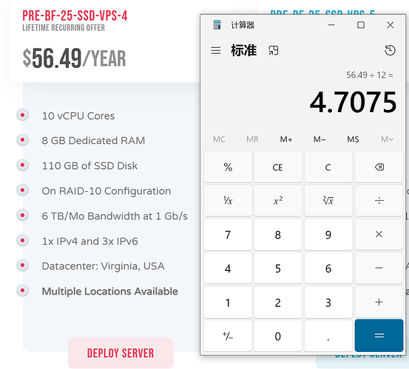Open the calculator navigation hamburger menu
This screenshot has height=369, width=409.
click(x=216, y=50)
